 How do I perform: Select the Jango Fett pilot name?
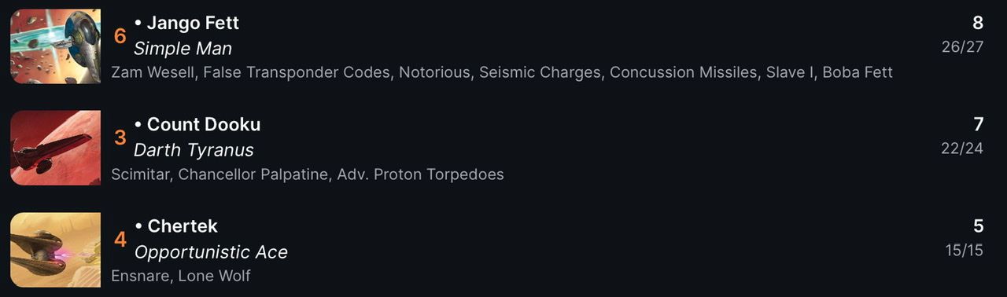coord(193,24)
